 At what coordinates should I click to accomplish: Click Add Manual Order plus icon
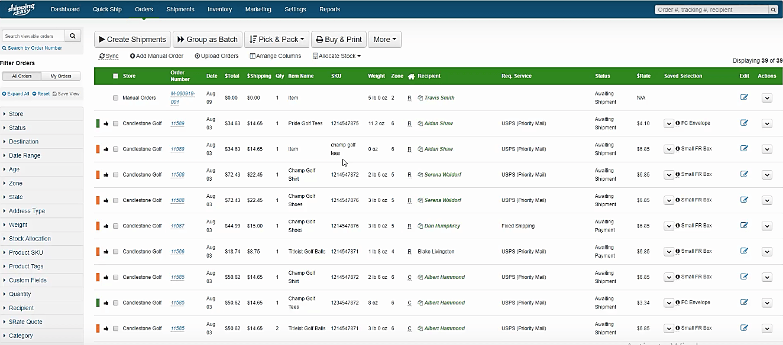pos(132,56)
